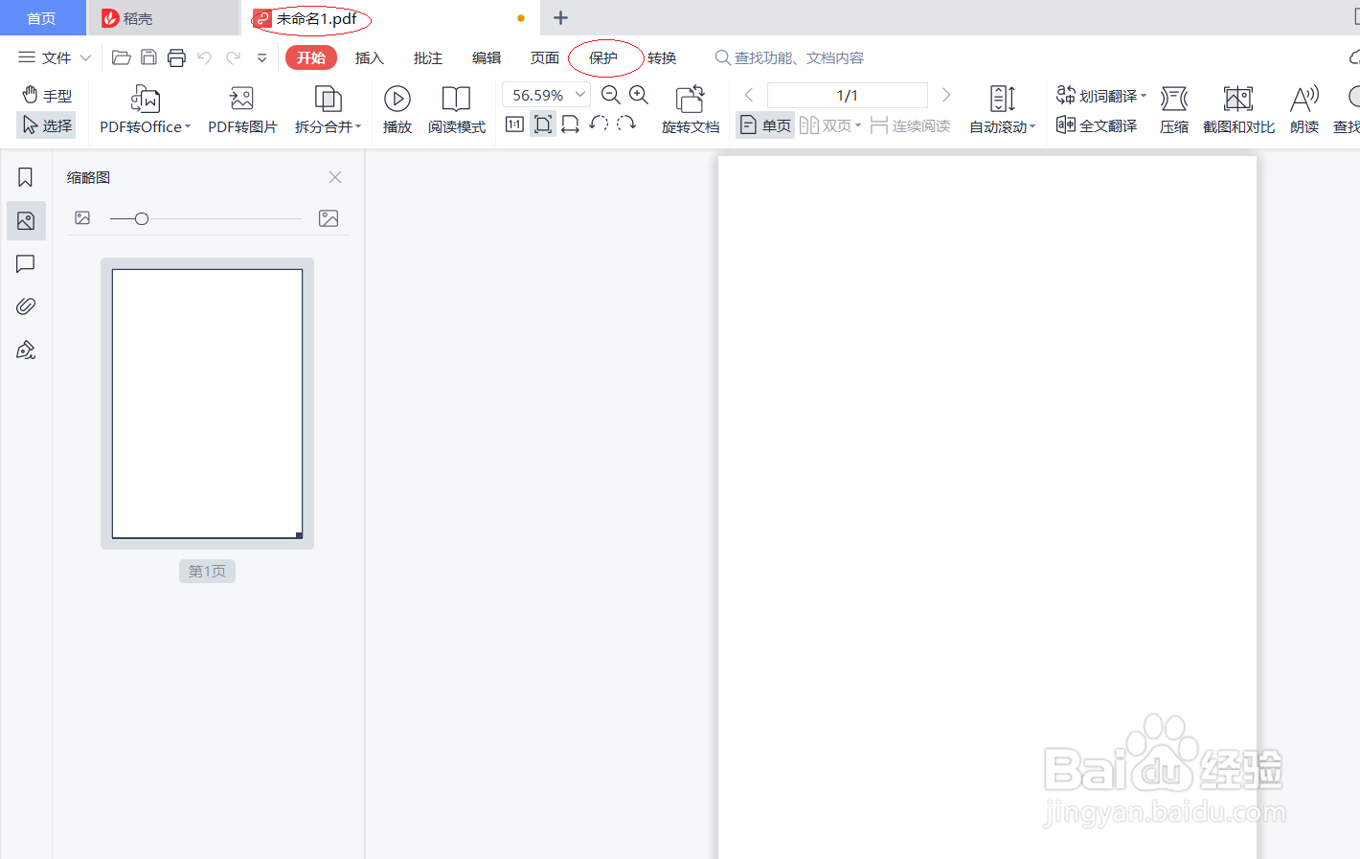Click the 压缩 compress tool

click(x=1174, y=109)
